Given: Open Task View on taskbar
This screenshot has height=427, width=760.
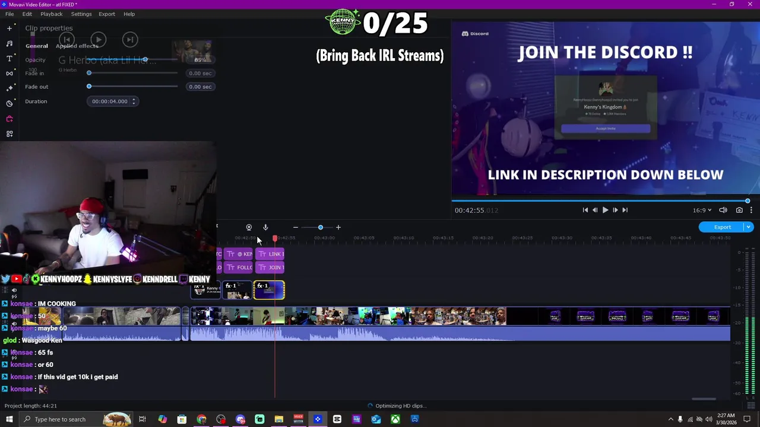Looking at the screenshot, I should pyautogui.click(x=142, y=419).
